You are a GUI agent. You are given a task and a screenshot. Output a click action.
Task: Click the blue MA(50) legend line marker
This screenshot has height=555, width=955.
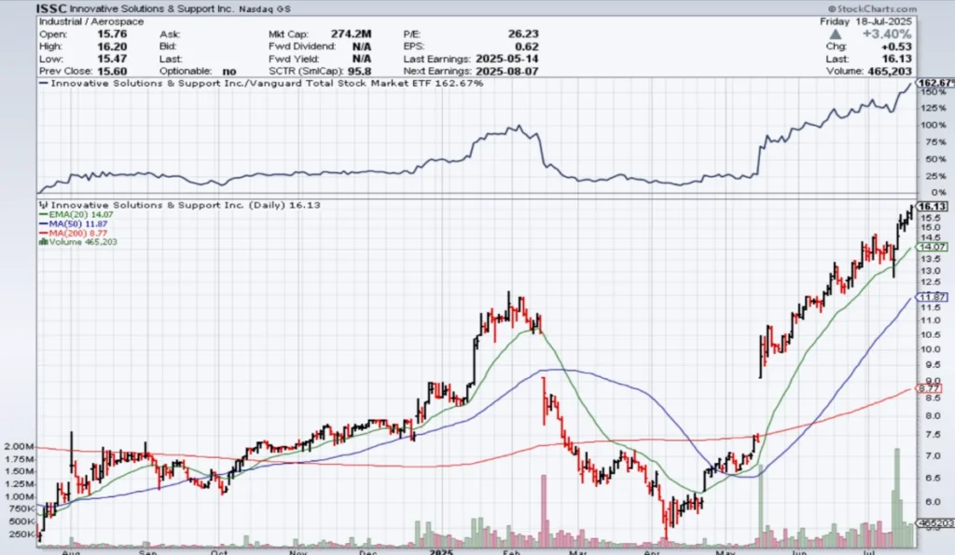(x=43, y=223)
